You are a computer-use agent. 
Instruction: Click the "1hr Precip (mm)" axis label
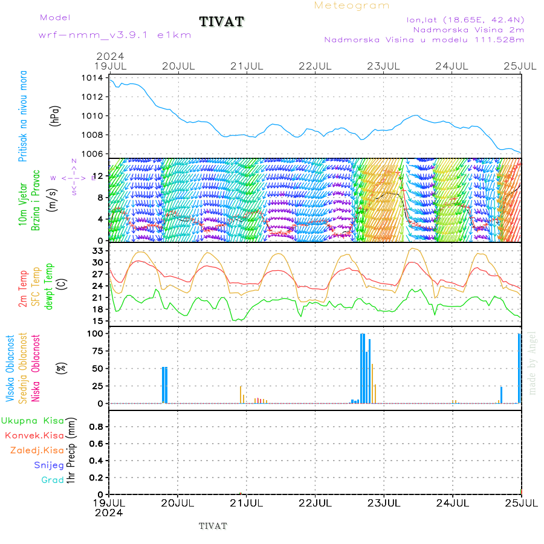coord(71,451)
